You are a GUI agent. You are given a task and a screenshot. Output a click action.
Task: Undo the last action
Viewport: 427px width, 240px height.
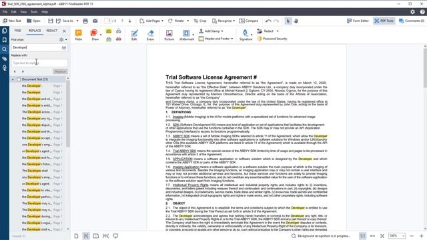pos(268,21)
